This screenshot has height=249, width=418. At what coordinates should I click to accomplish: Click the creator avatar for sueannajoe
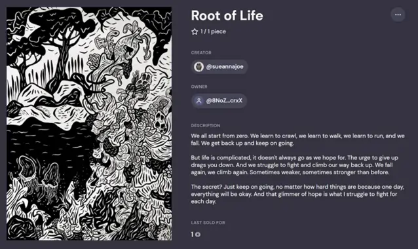click(x=199, y=67)
